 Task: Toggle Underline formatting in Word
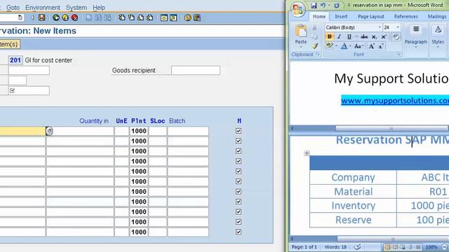click(349, 36)
